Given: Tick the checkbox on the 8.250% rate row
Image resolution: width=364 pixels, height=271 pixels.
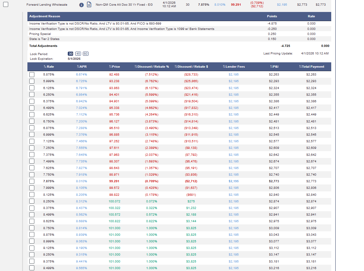Looking at the screenshot, I should 32,201.
